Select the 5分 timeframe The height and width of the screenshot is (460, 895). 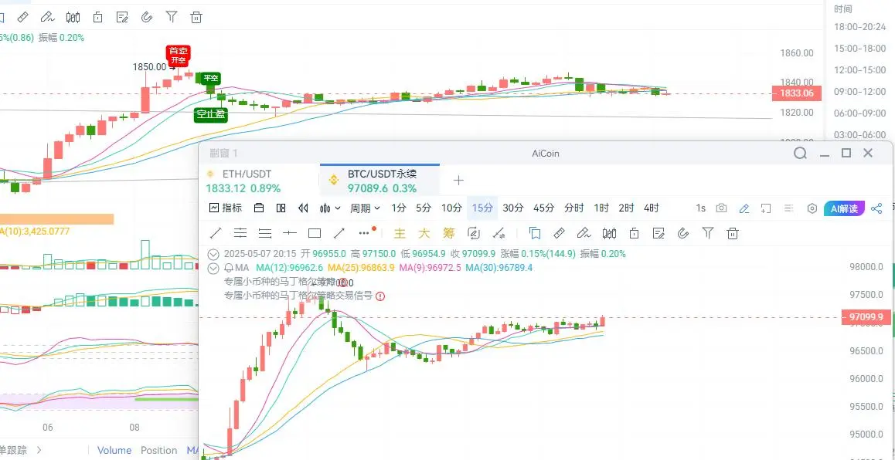pyautogui.click(x=424, y=208)
